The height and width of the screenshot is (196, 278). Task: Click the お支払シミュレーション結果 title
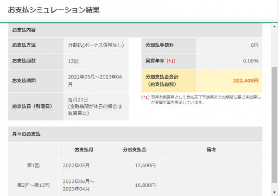54,10
